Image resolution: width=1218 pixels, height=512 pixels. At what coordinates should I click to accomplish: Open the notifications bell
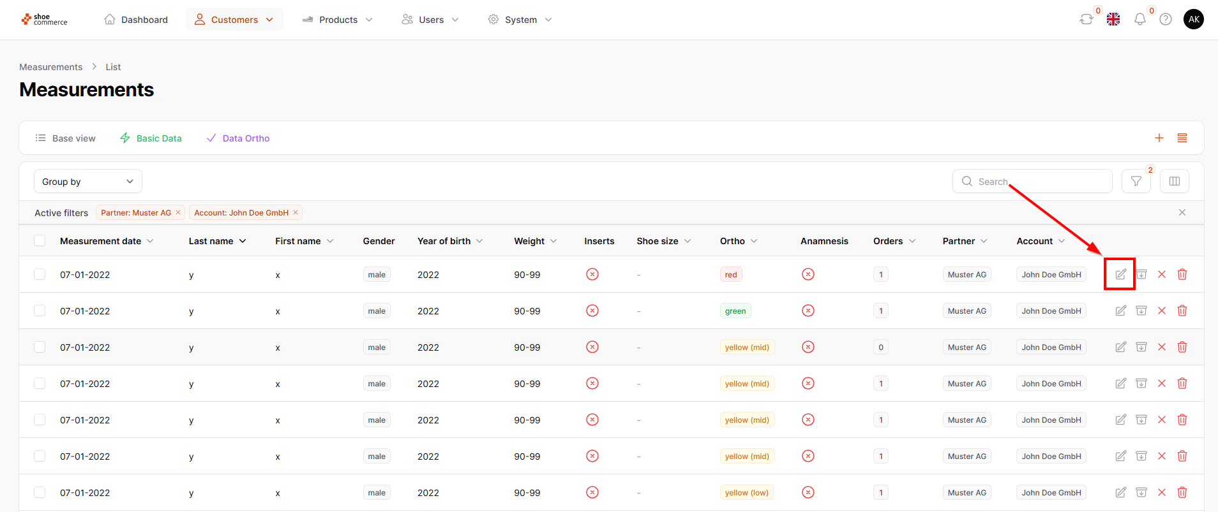tap(1139, 20)
